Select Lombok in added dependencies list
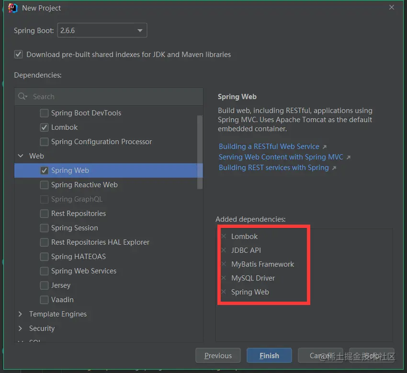This screenshot has height=373, width=407. click(x=245, y=237)
